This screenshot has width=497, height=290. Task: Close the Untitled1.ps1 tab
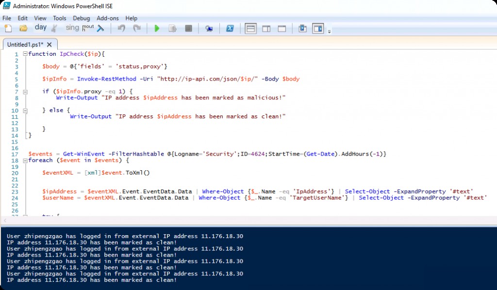coord(49,45)
